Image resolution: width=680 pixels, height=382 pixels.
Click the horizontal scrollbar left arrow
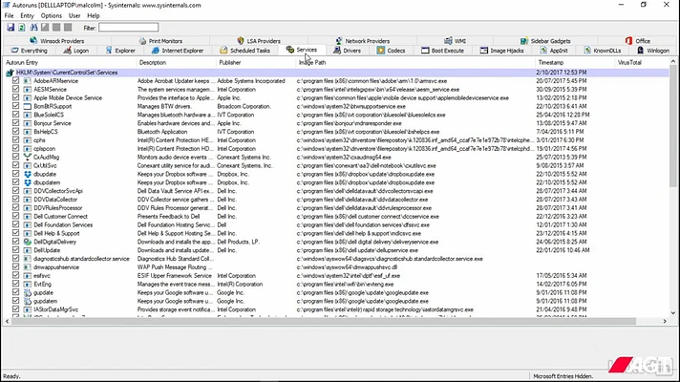(x=7, y=321)
